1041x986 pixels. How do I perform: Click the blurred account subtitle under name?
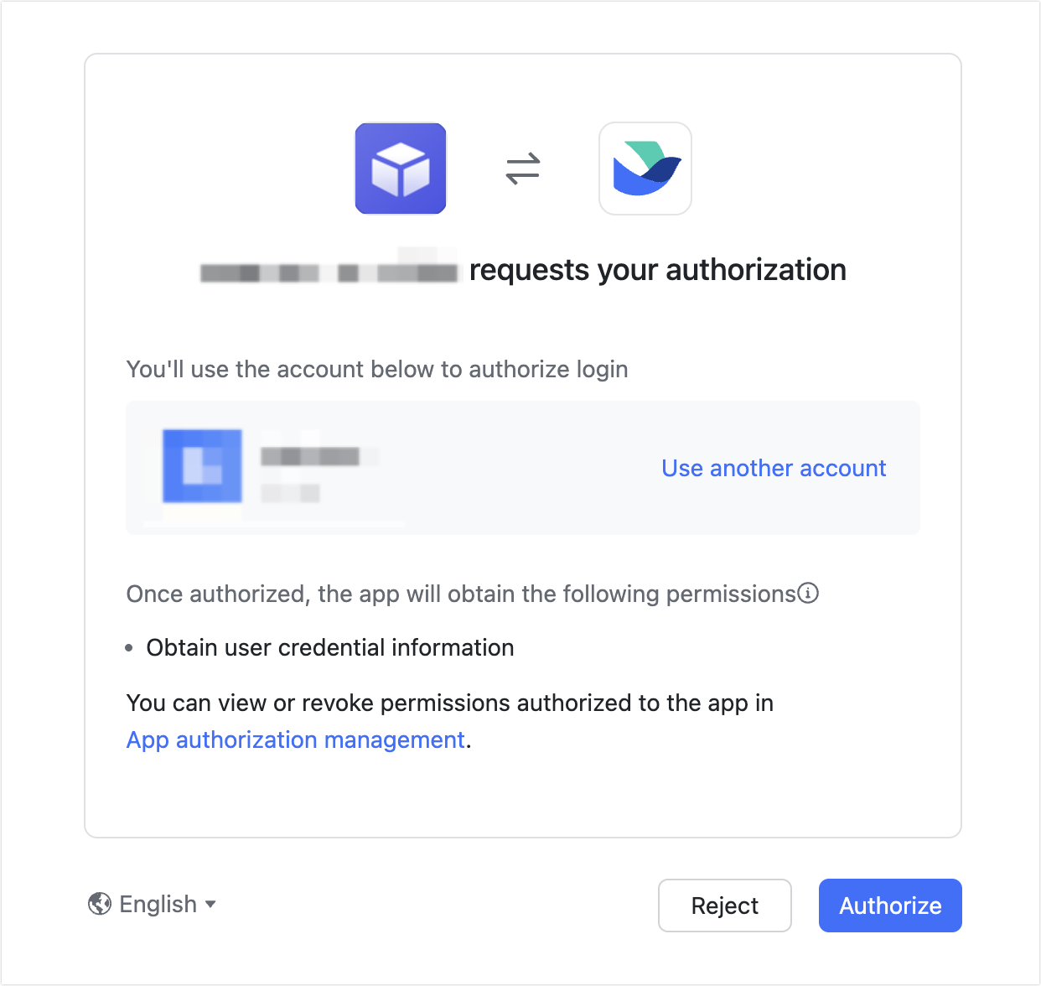click(x=290, y=493)
